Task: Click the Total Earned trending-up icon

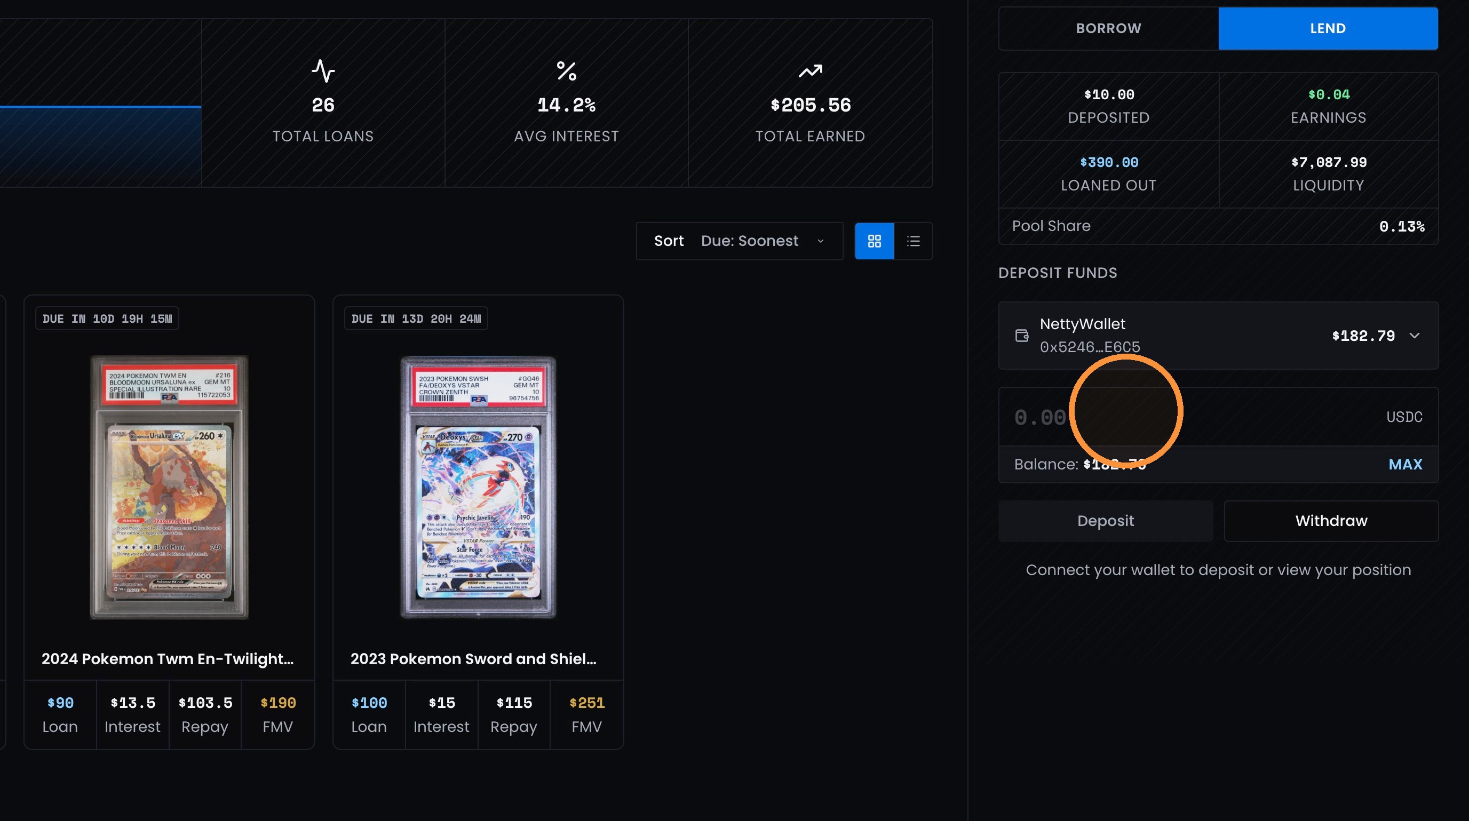Action: [x=811, y=71]
